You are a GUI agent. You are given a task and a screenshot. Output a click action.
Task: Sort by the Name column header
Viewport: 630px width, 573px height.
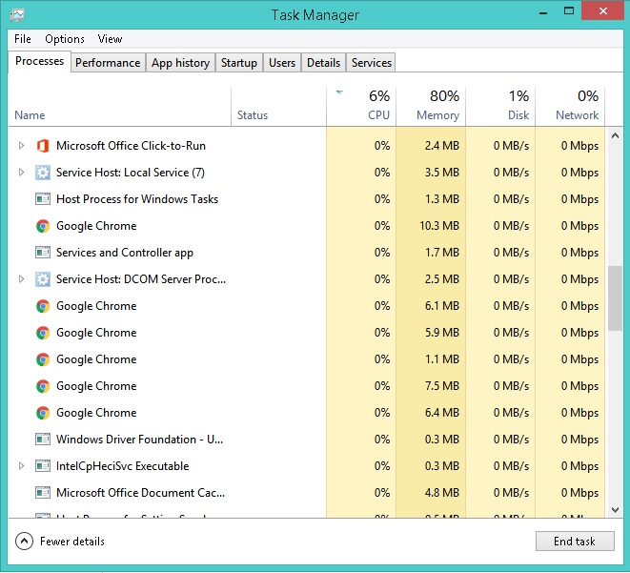coord(120,107)
